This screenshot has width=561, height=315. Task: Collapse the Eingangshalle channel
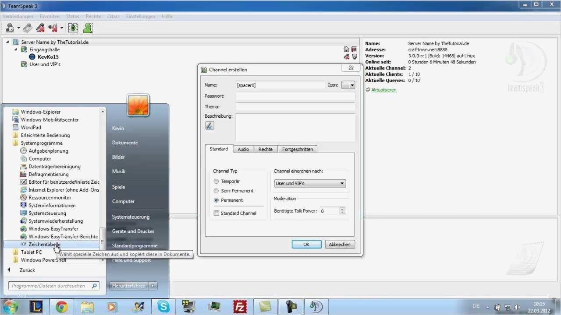tap(16, 49)
